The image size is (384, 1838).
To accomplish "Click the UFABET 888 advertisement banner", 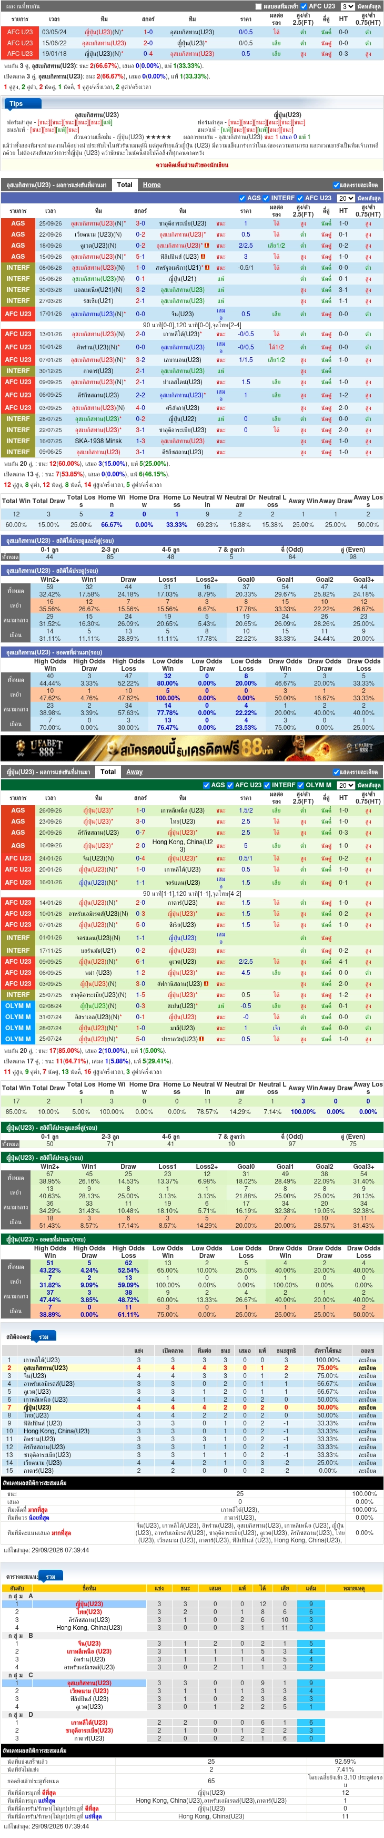I will point(191,748).
